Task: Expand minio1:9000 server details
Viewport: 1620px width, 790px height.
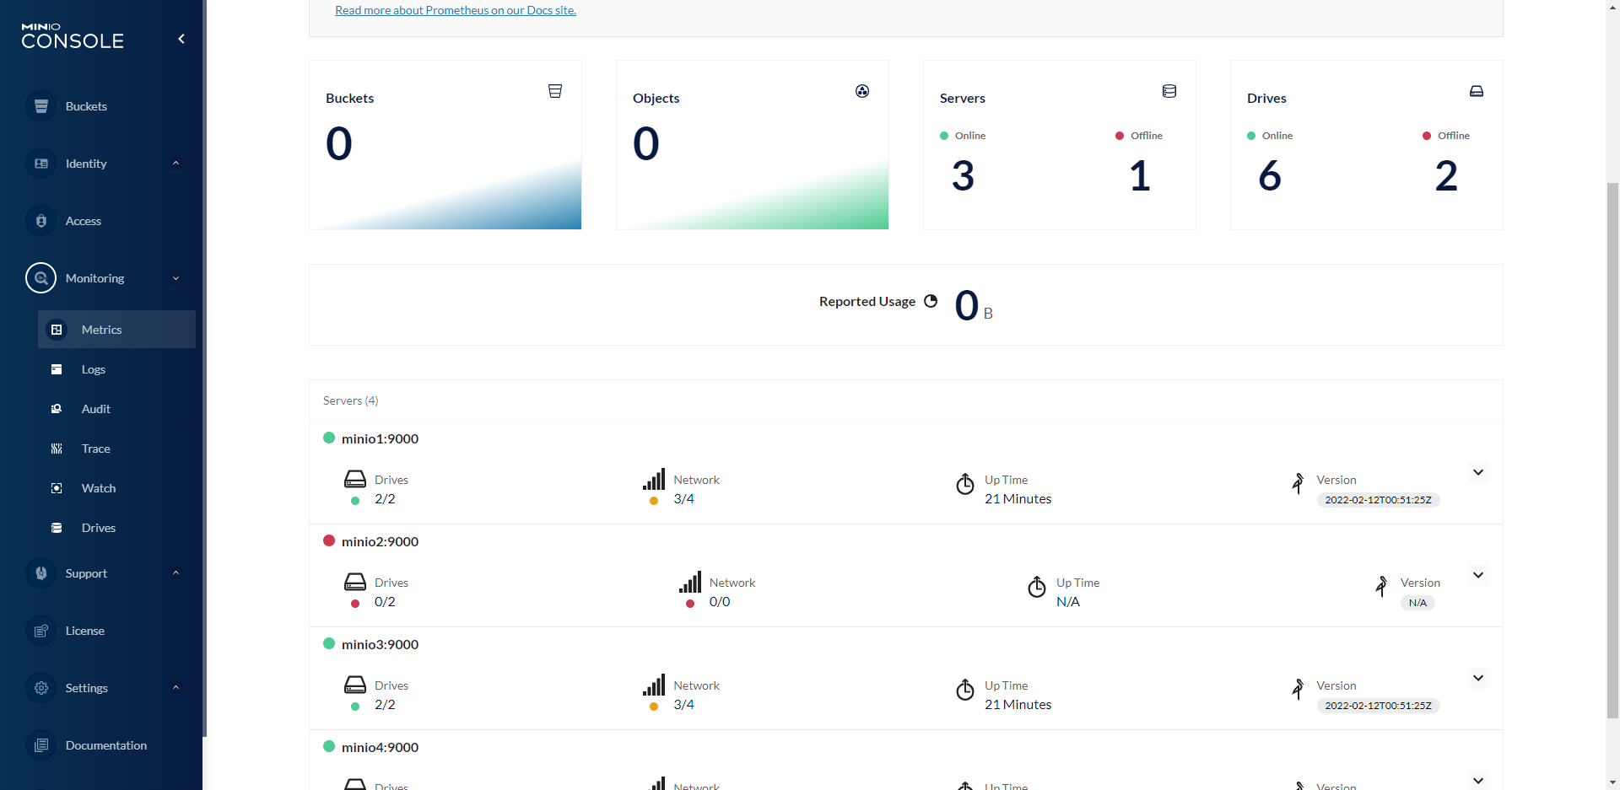Action: point(1478,472)
